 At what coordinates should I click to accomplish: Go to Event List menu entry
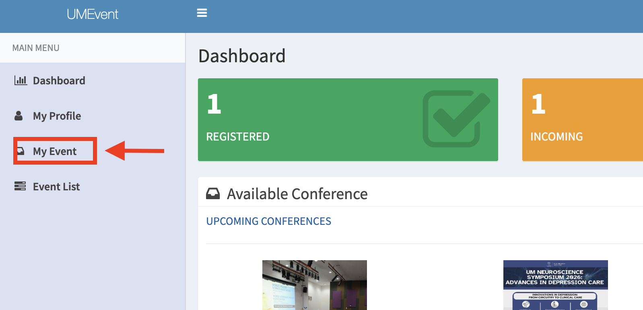click(56, 187)
